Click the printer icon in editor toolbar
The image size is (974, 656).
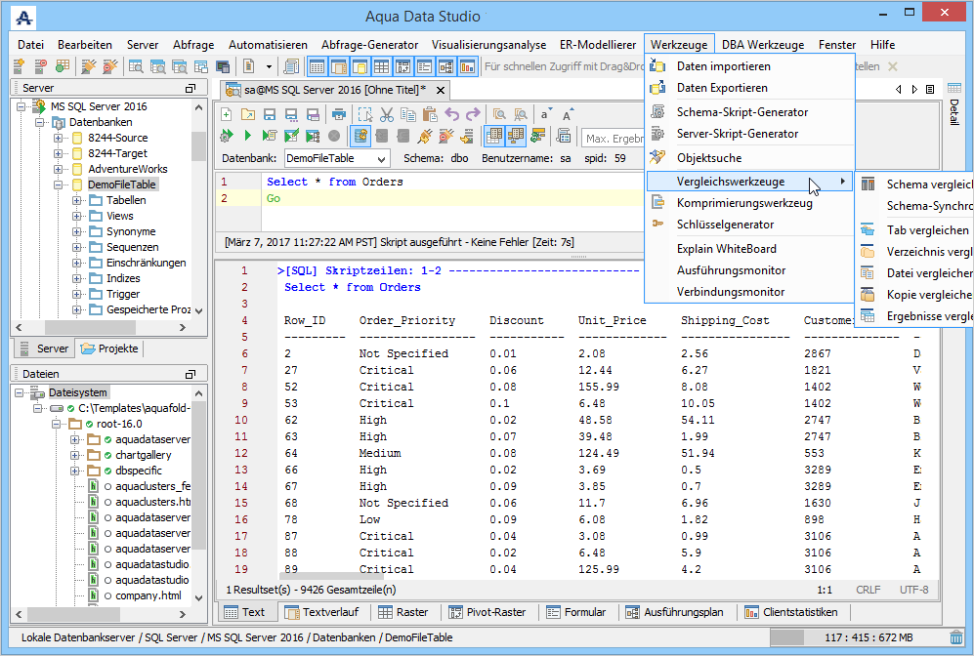click(x=339, y=114)
